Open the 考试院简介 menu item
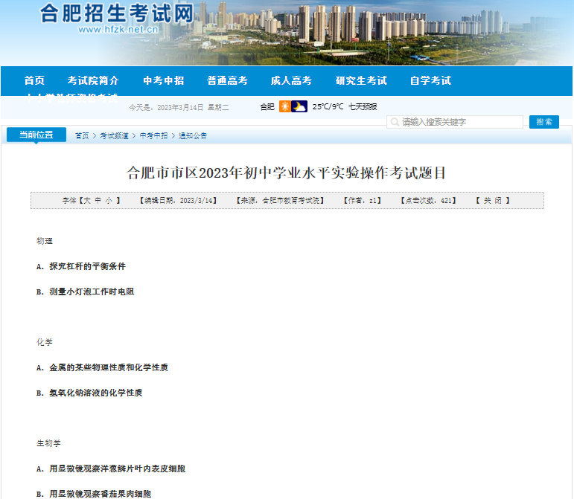The image size is (574, 499). click(93, 80)
